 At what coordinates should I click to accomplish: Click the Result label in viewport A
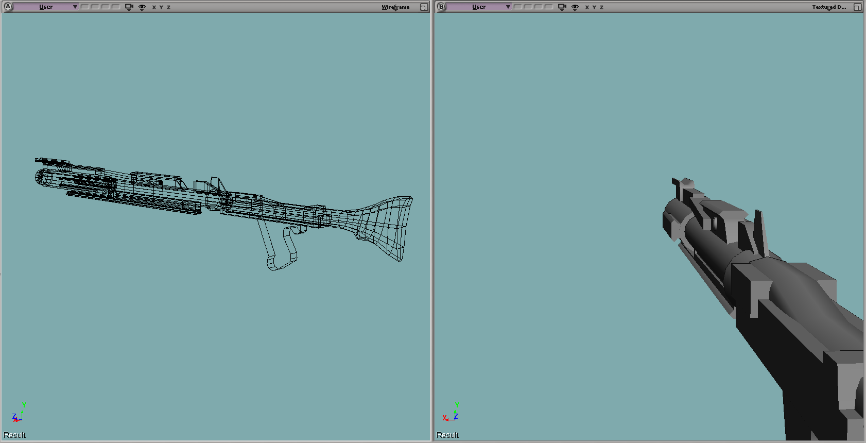[x=14, y=435]
